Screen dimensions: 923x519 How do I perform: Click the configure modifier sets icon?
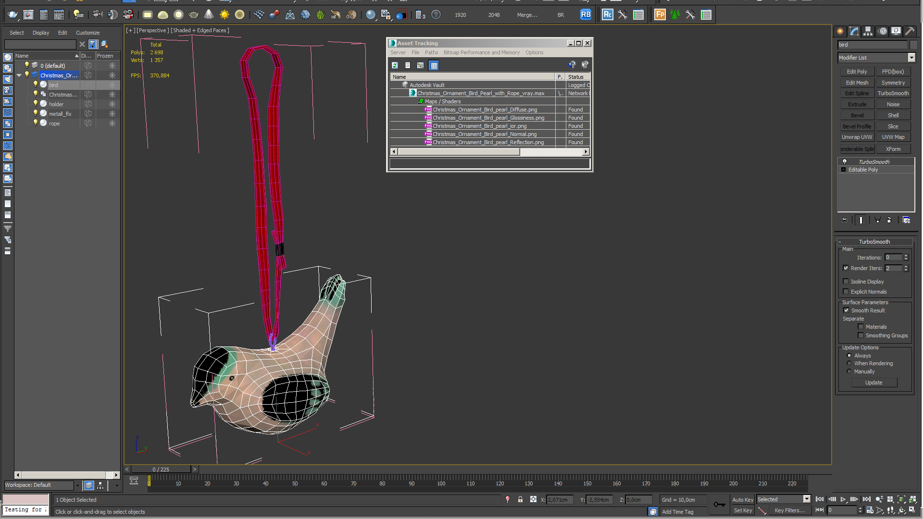(x=907, y=220)
